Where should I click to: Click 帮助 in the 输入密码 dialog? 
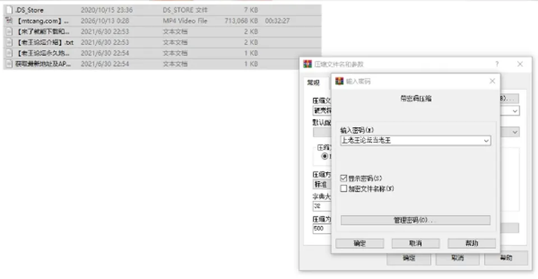[x=471, y=243]
